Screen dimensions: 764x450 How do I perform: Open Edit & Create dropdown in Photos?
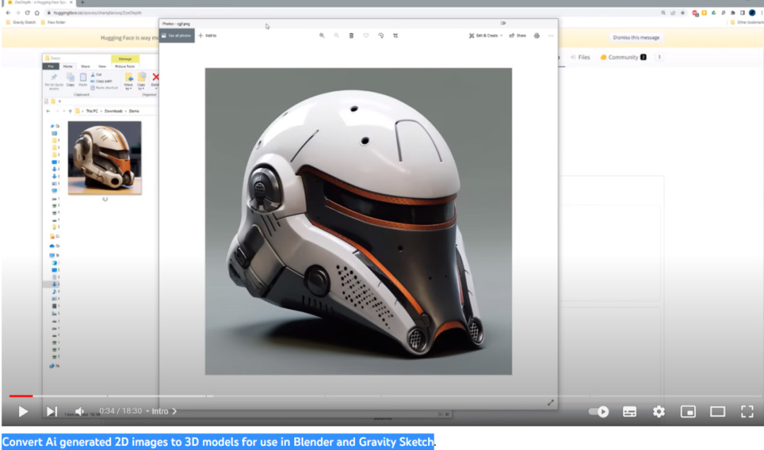coord(486,35)
